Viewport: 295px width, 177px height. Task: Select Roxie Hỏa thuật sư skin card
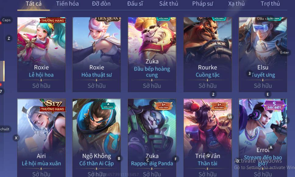tap(97, 54)
